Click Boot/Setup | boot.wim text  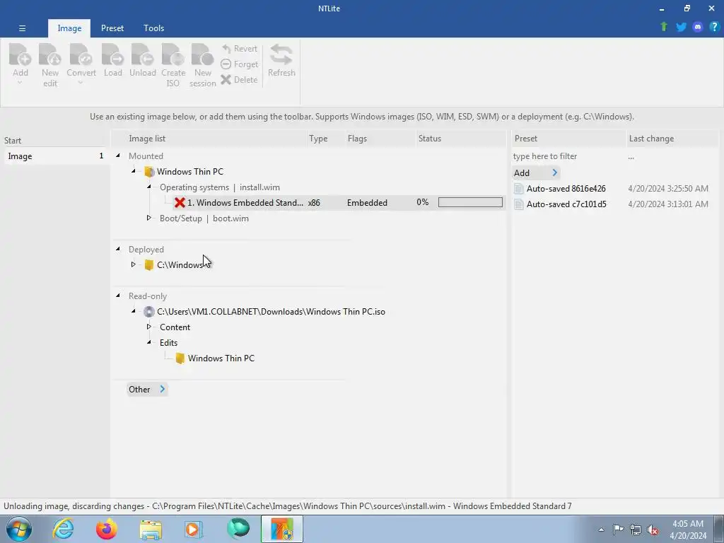tap(204, 218)
